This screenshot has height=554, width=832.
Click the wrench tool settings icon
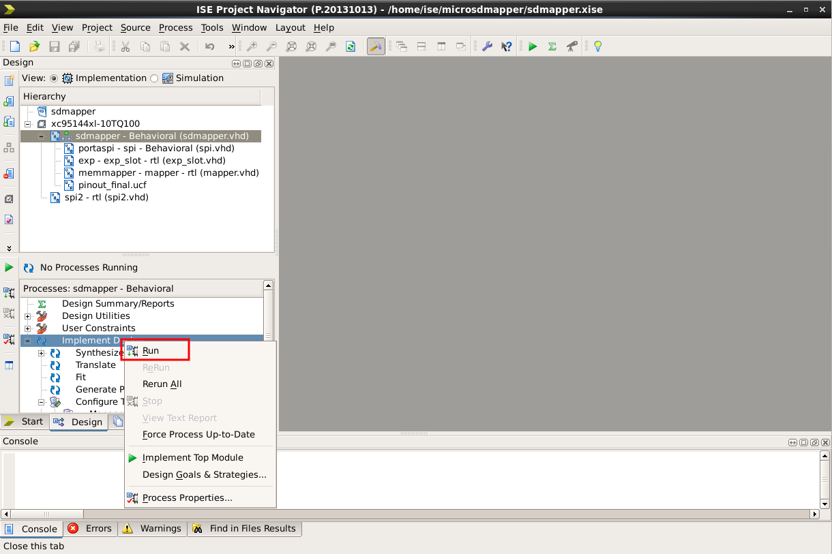click(x=487, y=46)
